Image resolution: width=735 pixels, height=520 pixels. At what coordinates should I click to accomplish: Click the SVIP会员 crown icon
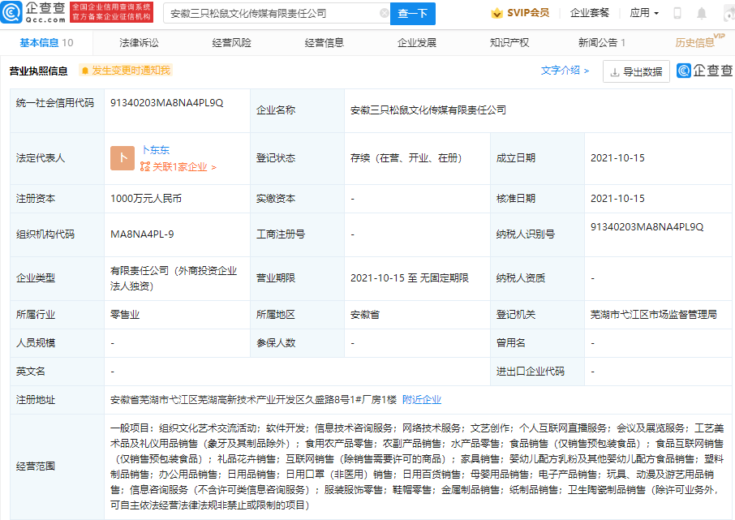[x=496, y=12]
